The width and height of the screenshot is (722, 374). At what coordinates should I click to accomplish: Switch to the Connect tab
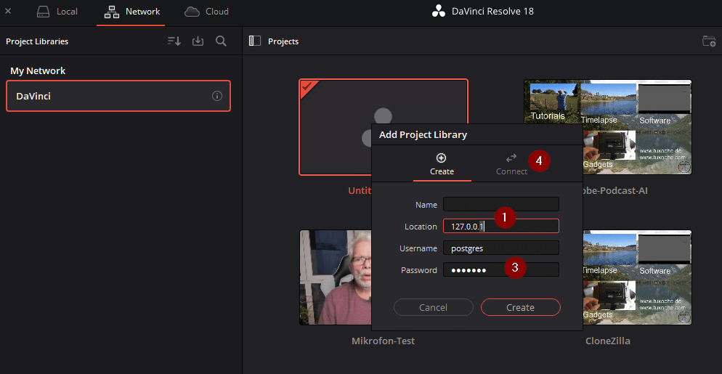[511, 164]
